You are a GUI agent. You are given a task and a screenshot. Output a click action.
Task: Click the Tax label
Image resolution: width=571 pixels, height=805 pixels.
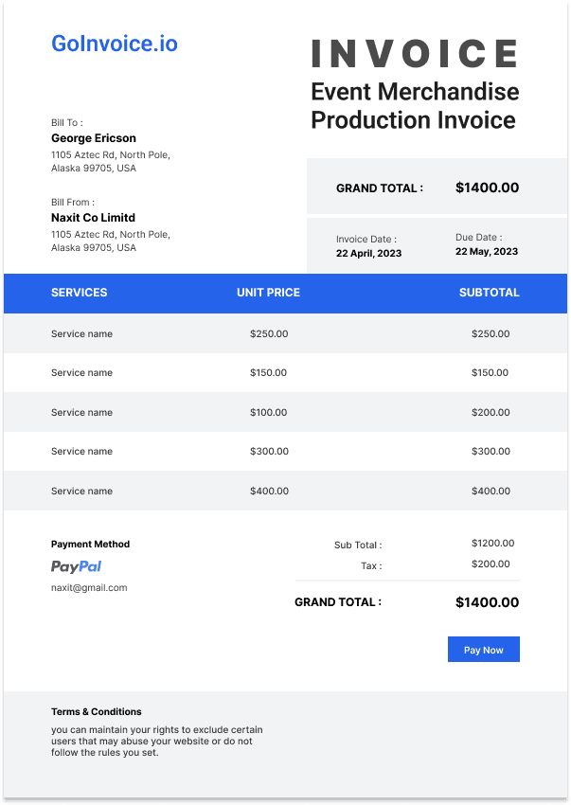371,566
